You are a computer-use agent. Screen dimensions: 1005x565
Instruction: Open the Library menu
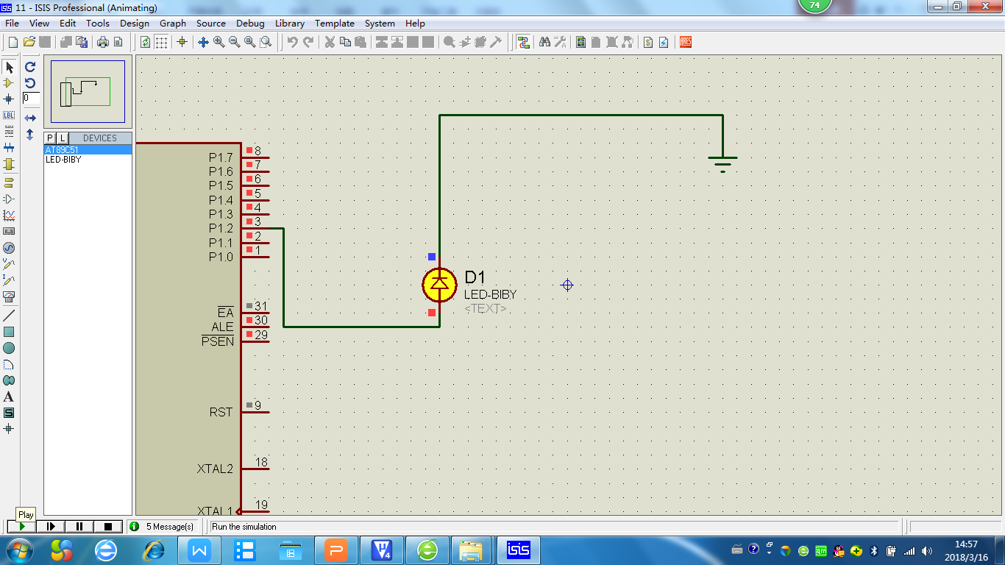point(289,24)
